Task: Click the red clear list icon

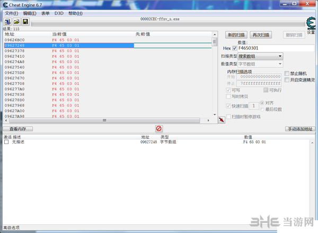Action: 159,129
